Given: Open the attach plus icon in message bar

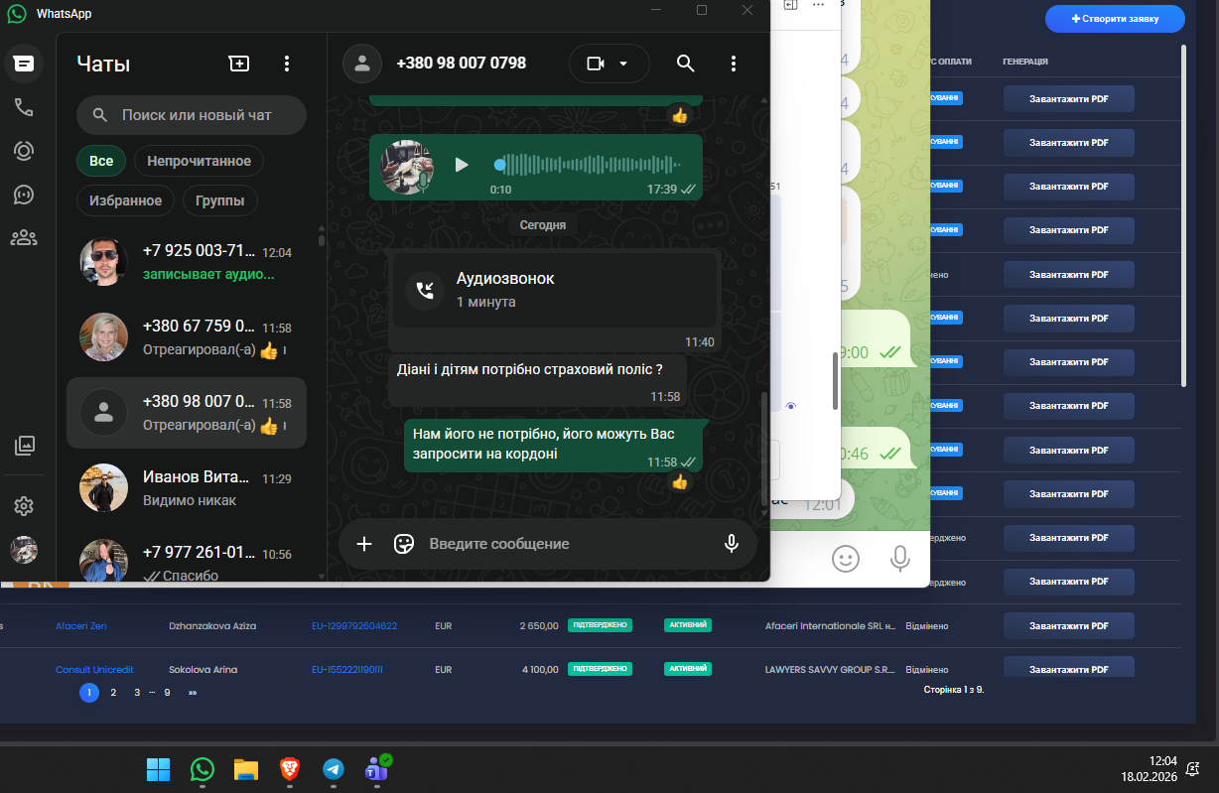Looking at the screenshot, I should (364, 544).
